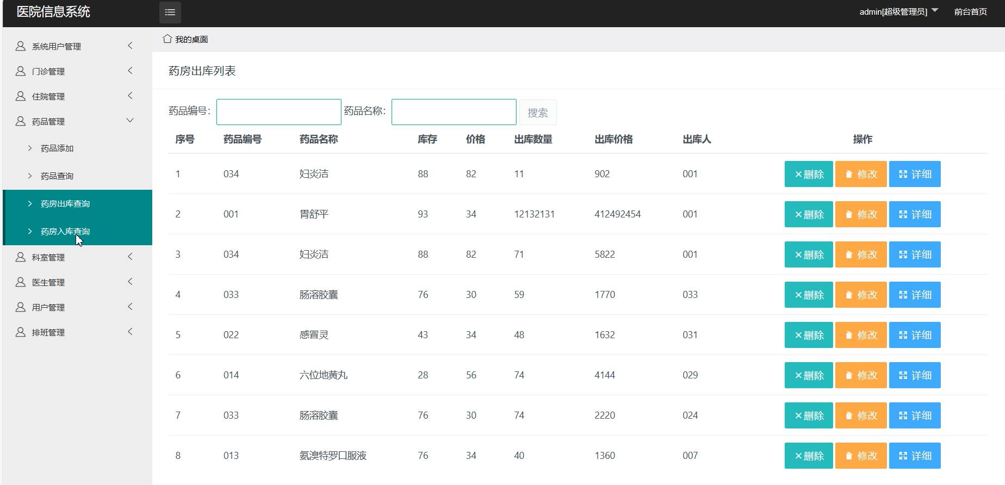Image resolution: width=1005 pixels, height=485 pixels.
Task: Open 详细 on row 3 出库价格 5822
Action: 915,254
